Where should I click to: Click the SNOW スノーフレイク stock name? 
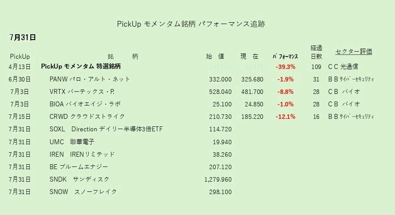point(83,192)
